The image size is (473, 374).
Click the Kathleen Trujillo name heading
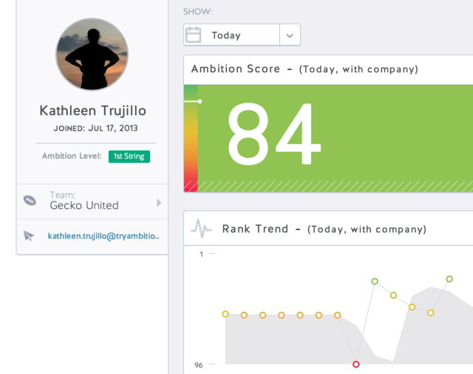(92, 111)
